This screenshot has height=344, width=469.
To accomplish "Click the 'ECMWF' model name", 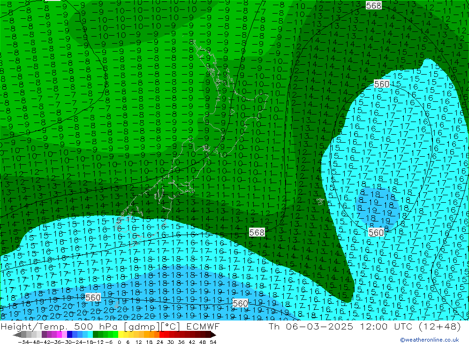I will [x=203, y=326].
